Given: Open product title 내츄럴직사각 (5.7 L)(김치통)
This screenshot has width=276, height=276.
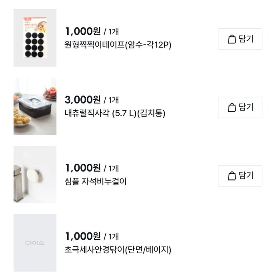Looking at the screenshot, I should coord(115,113).
